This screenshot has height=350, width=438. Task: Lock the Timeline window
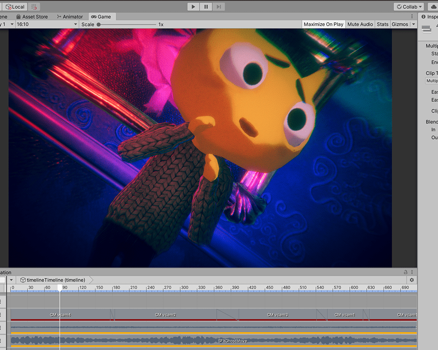pyautogui.click(x=406, y=272)
